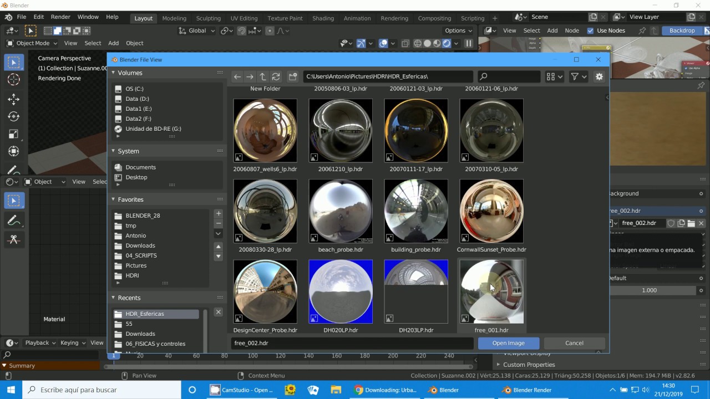Add current folder to Favorites with plus

point(219,213)
